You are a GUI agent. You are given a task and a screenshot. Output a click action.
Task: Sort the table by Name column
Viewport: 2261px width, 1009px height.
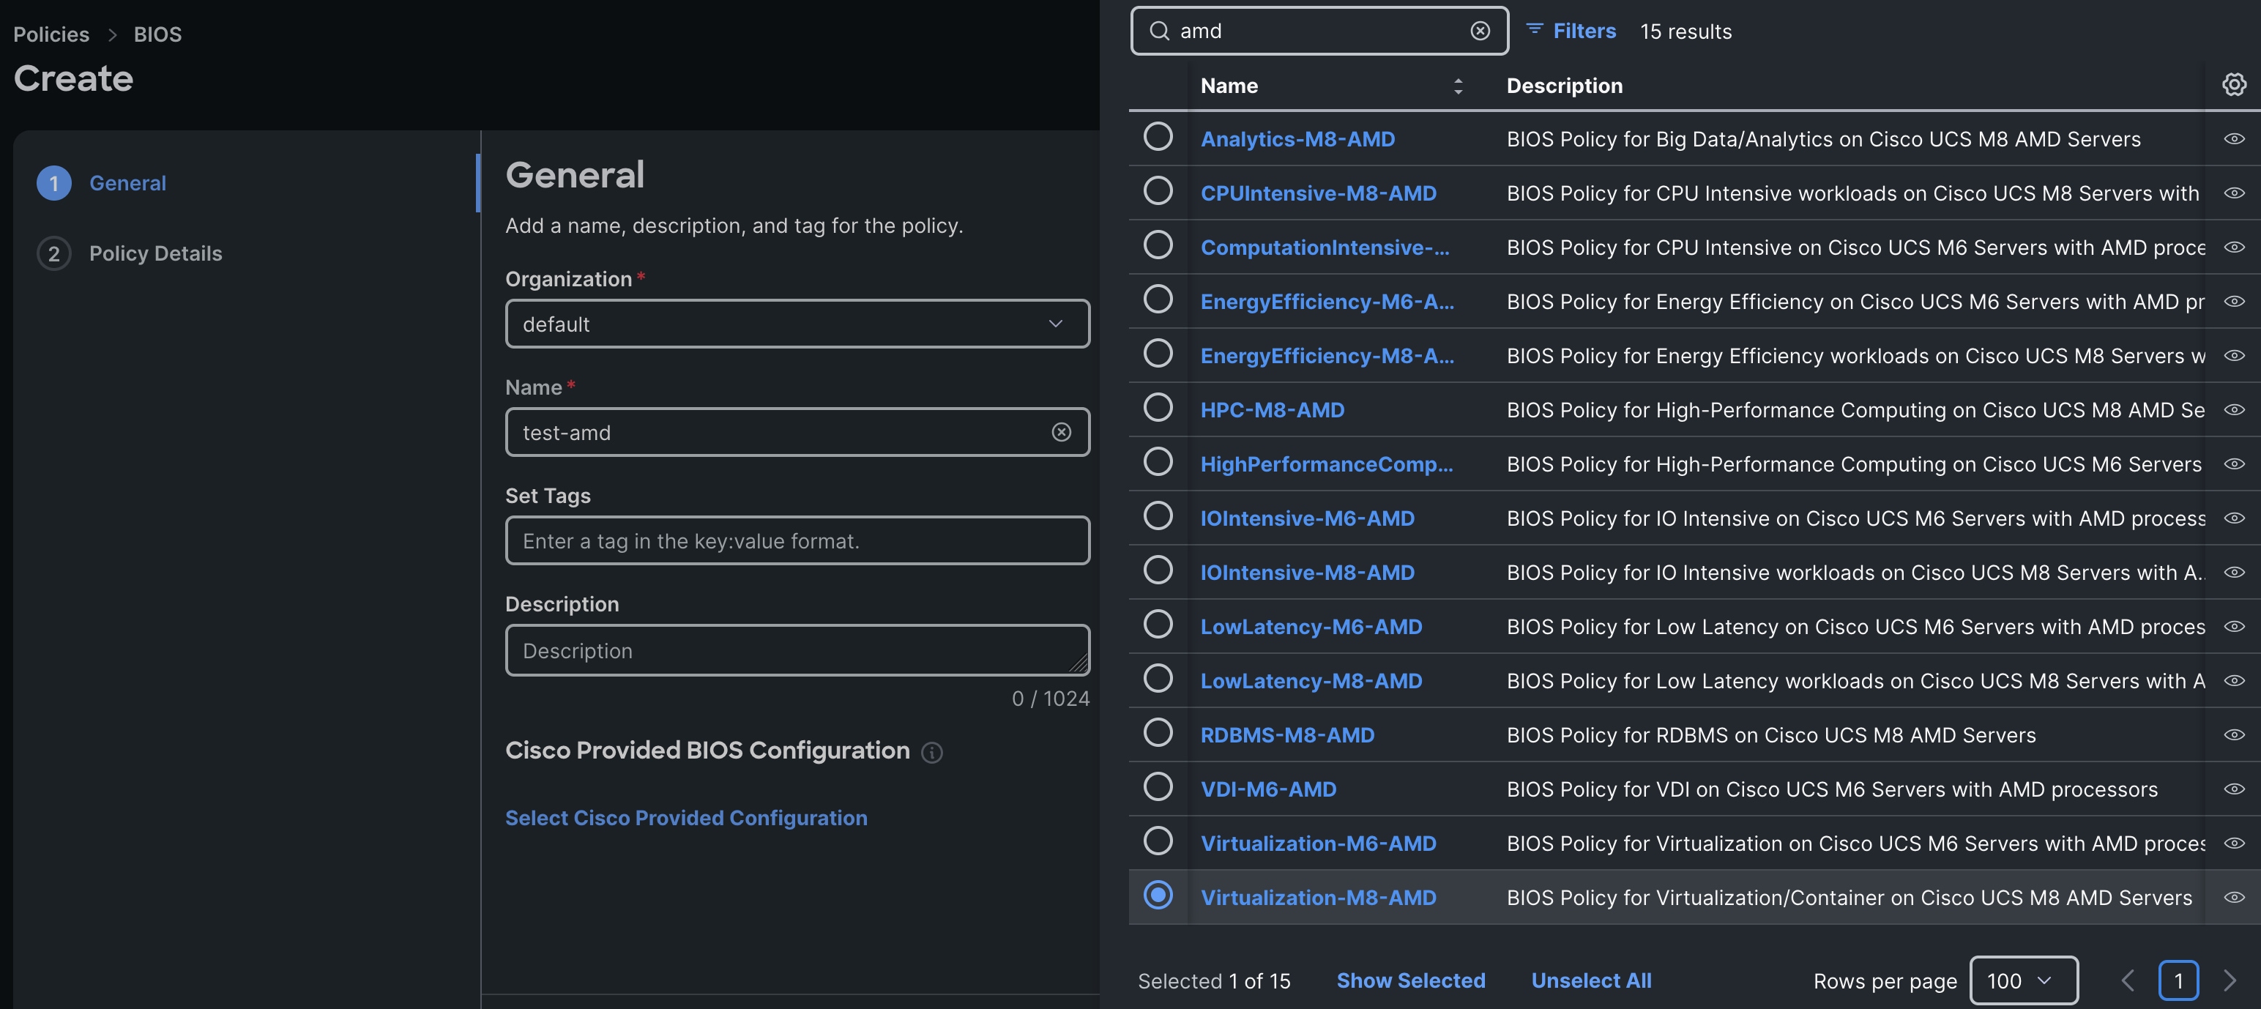tap(1457, 86)
